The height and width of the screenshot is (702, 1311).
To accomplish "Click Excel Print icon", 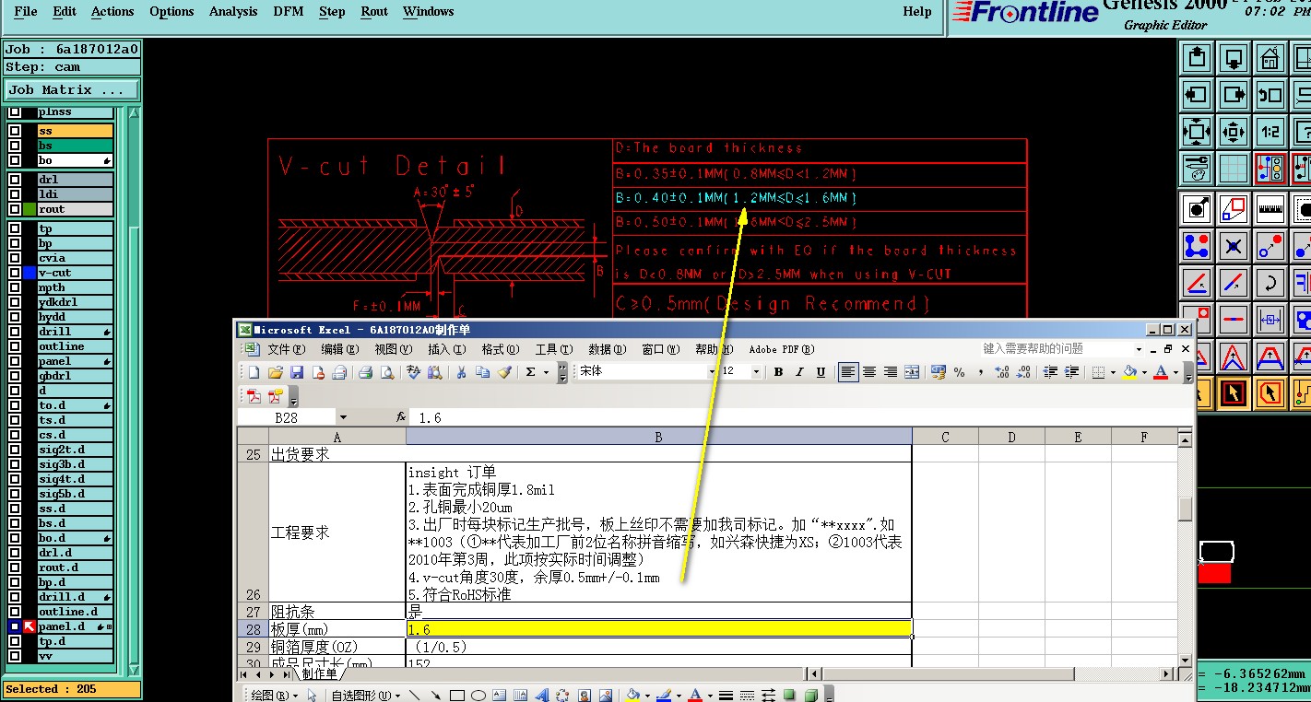I will click(x=365, y=372).
